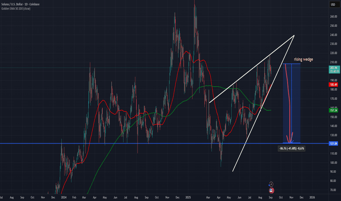Viewport: 341px width, 201px height.
Task: Click the 260.00 price axis label
Action: click(334, 16)
